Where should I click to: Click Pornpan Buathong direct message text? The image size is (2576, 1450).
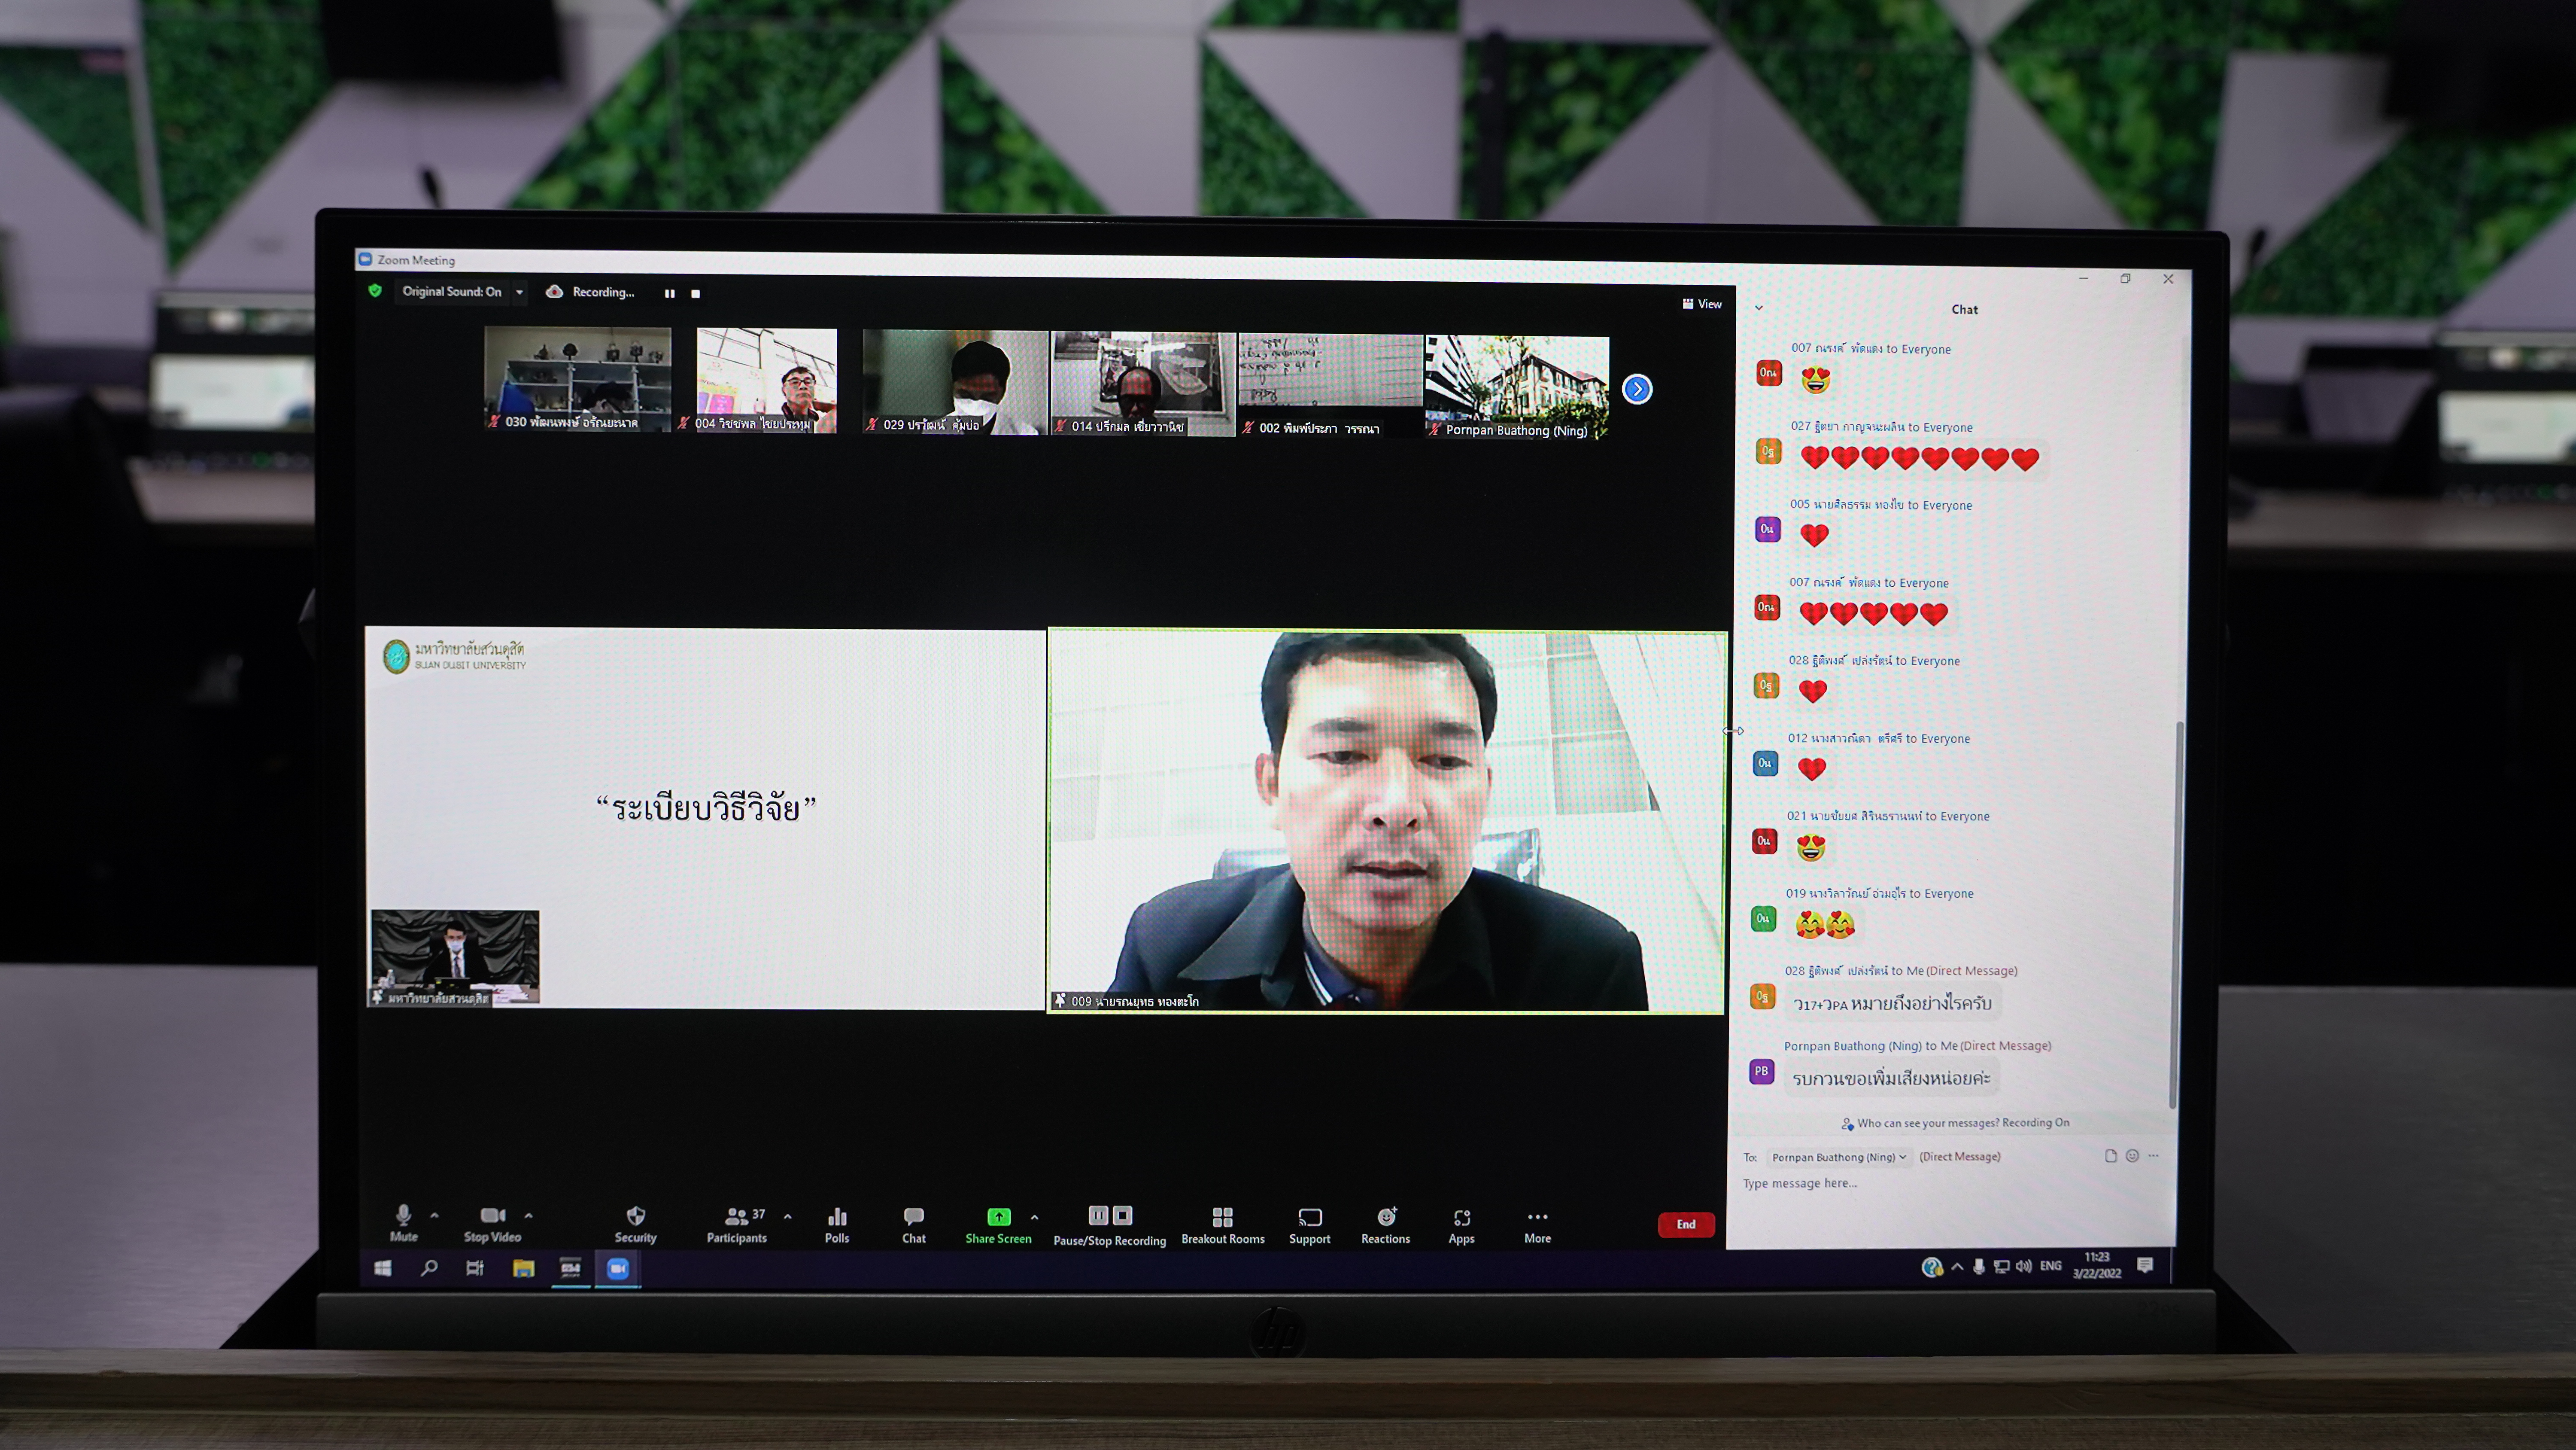pos(1891,1079)
